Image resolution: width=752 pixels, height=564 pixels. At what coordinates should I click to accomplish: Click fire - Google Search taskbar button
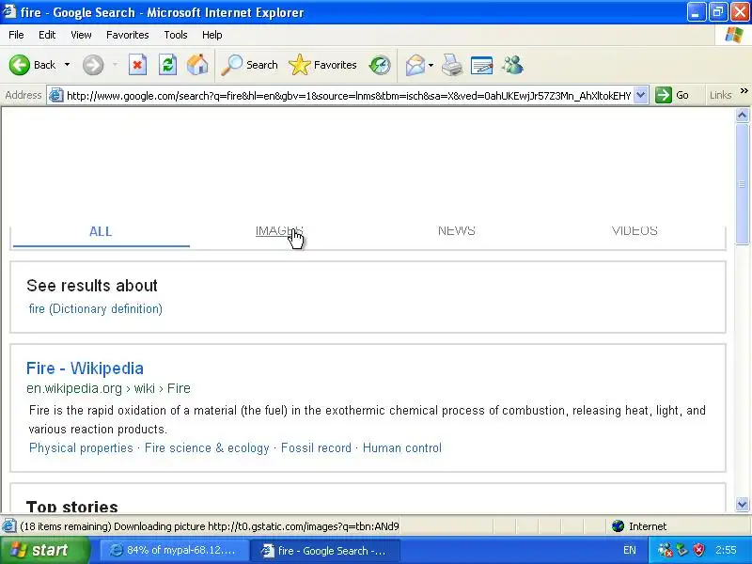coord(325,550)
